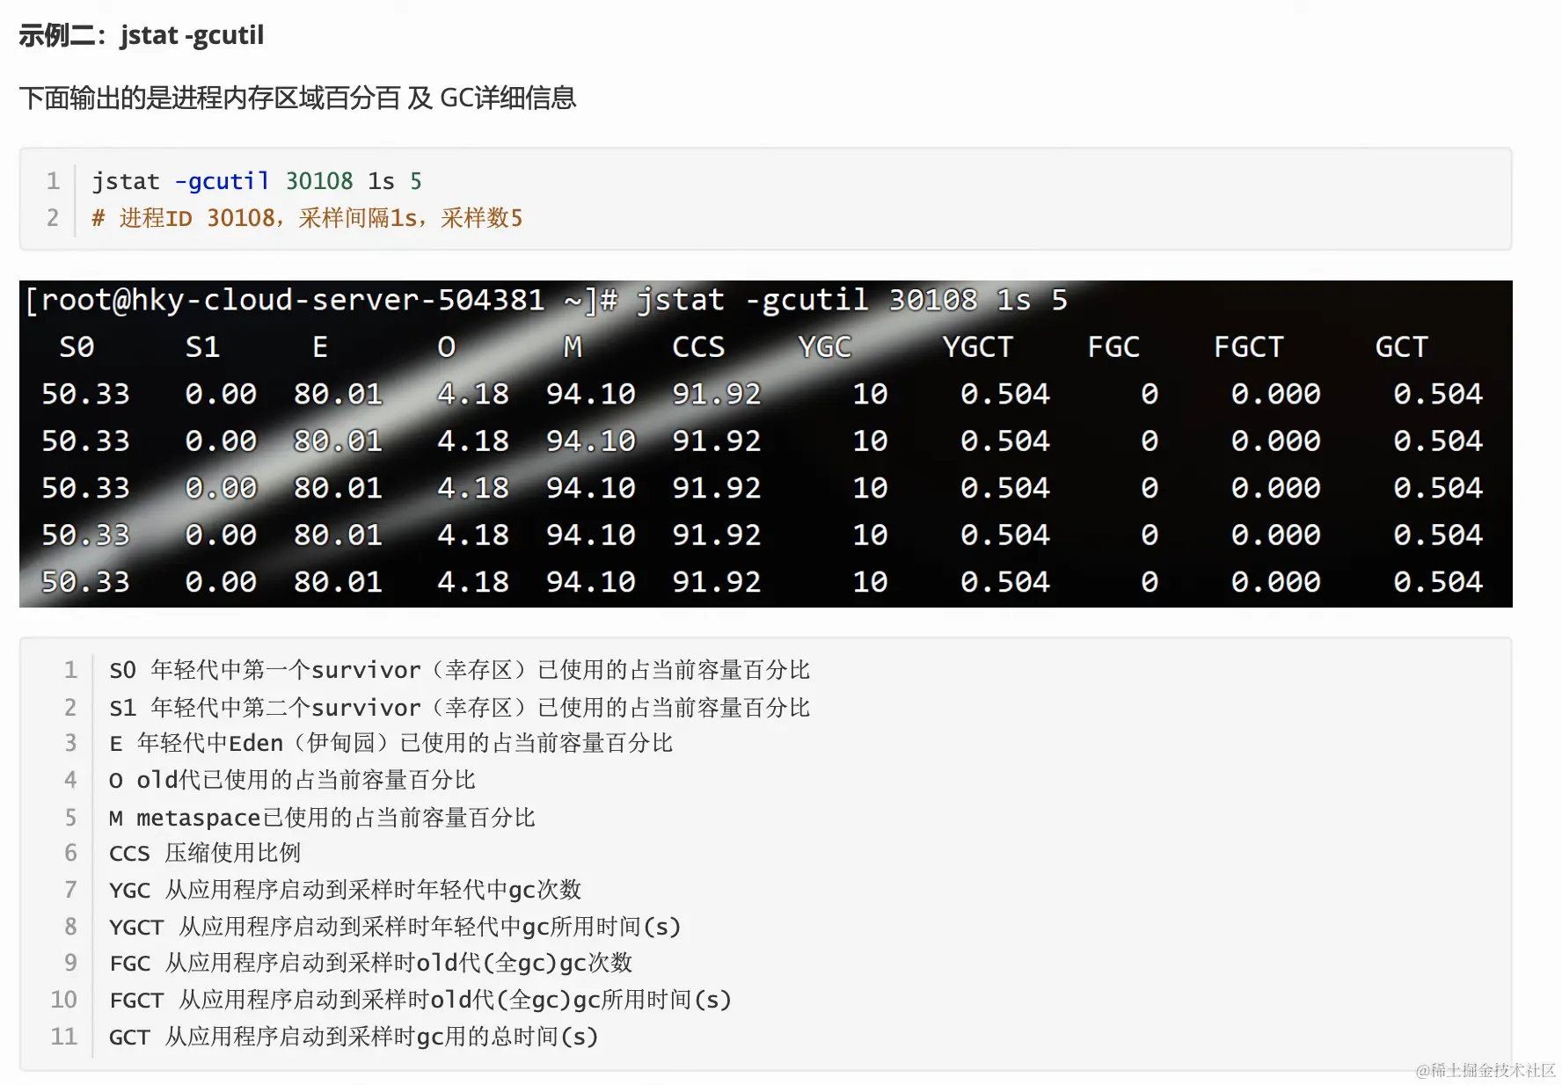The image size is (1562, 1085).
Task: Click the first-row CCS value '91.92'
Action: [717, 394]
